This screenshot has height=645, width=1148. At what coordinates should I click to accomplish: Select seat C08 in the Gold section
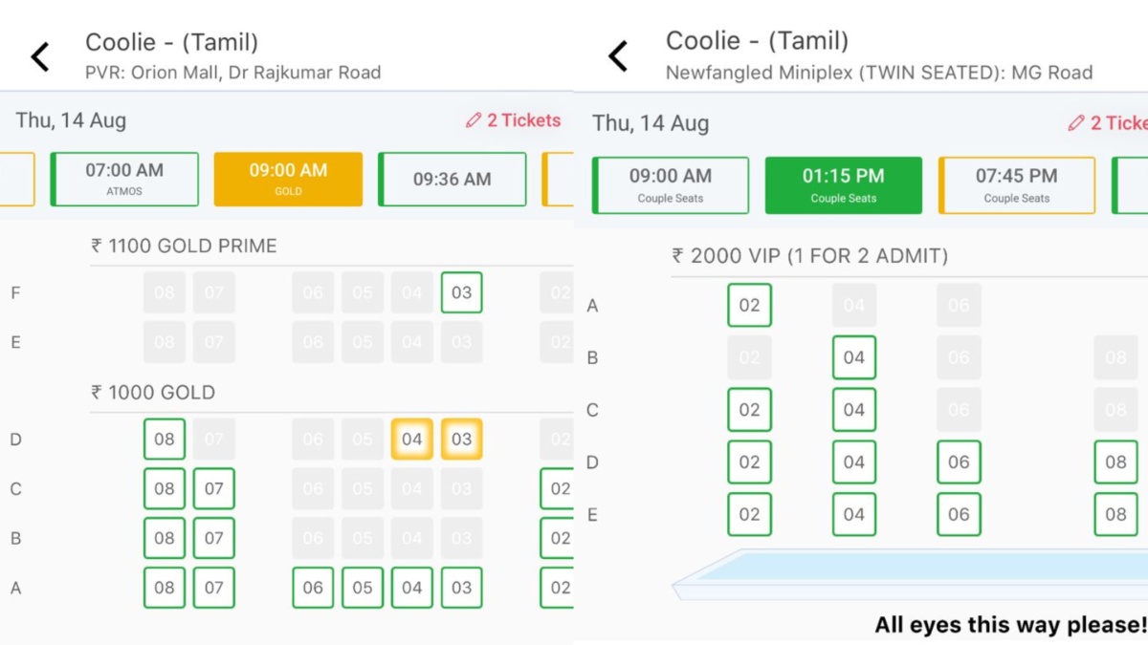pyautogui.click(x=164, y=488)
